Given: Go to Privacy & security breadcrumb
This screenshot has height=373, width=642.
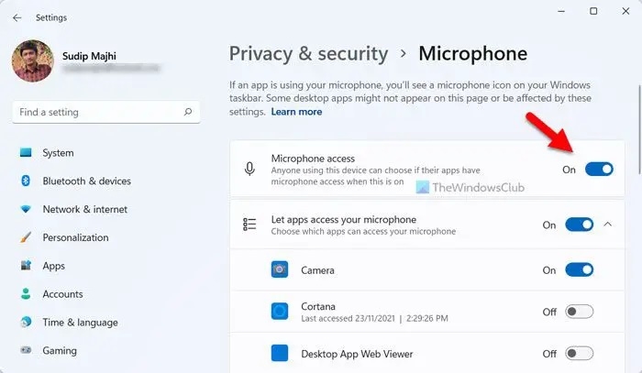Looking at the screenshot, I should 308,53.
